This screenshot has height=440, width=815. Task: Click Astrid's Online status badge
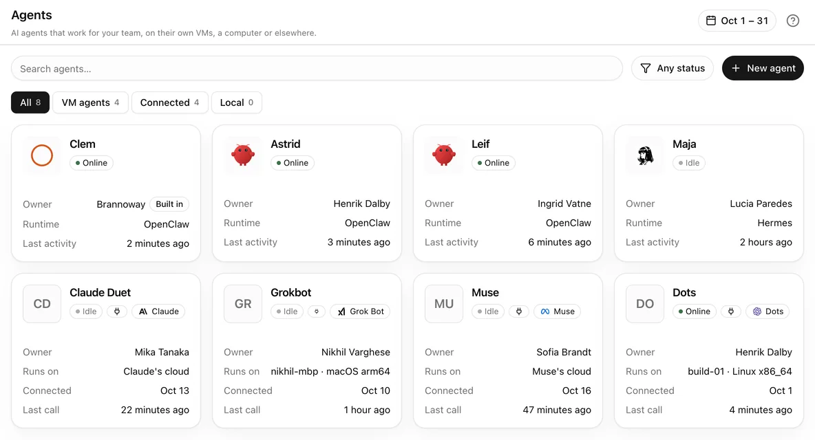293,163
